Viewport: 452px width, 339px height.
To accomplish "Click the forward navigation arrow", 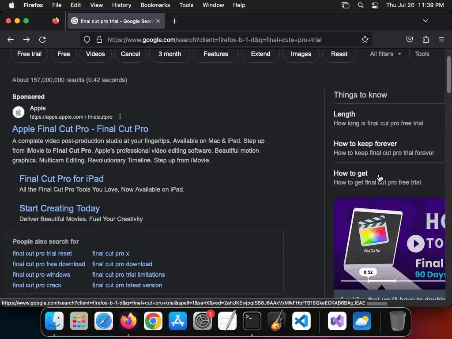I will tap(26, 39).
